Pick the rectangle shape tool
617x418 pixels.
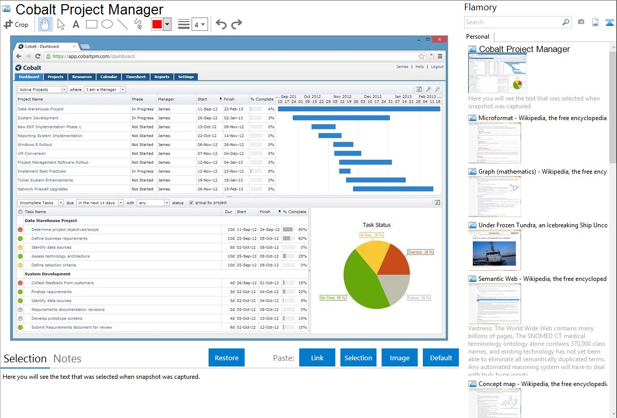coord(92,24)
